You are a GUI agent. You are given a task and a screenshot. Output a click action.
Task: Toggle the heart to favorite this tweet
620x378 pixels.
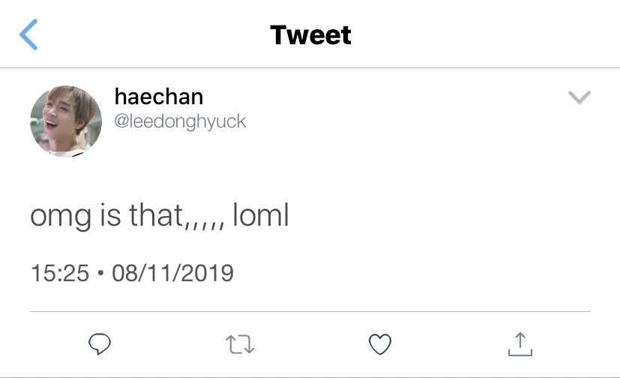coord(380,344)
